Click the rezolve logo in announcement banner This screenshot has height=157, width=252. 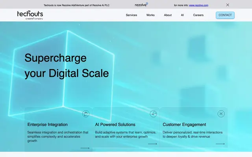tap(141, 5)
